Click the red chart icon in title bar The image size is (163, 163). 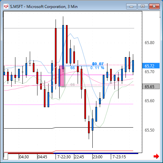pyautogui.click(x=6, y=7)
